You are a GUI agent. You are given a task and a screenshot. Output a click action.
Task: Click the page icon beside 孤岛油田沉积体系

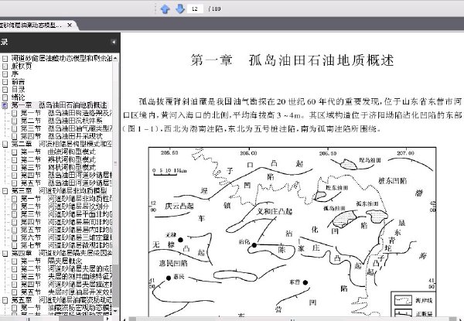tap(14, 121)
